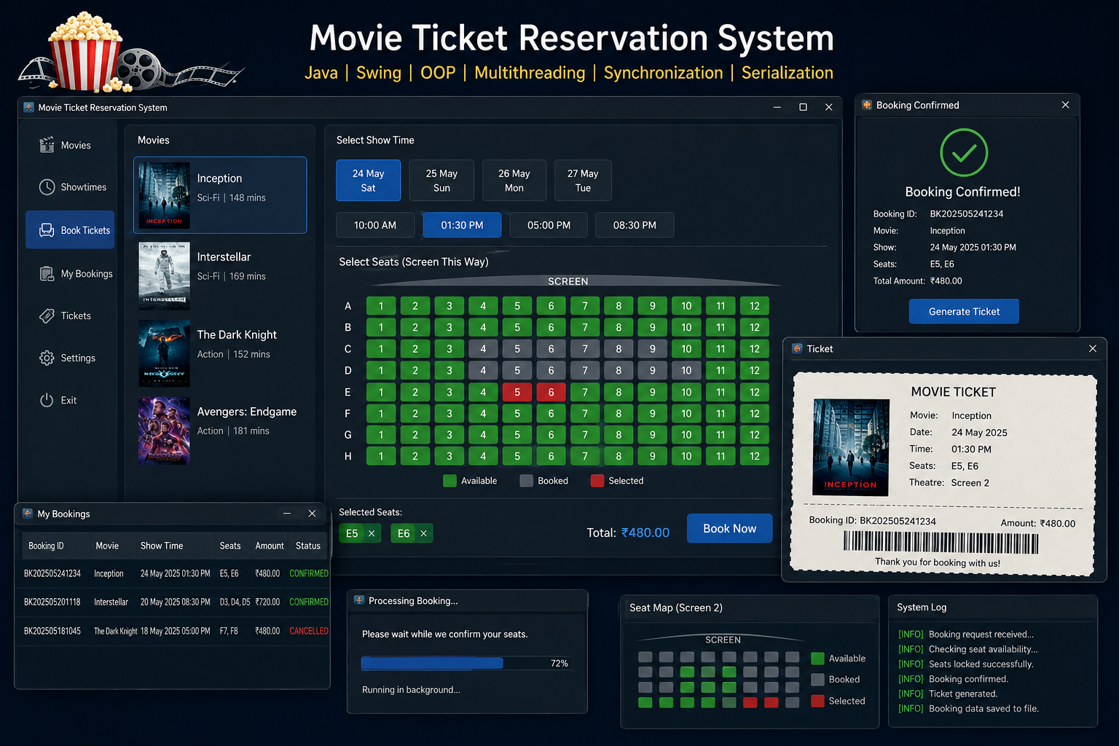Click the Ticket window title icon
Screen dimensions: 1119x746
click(x=797, y=349)
